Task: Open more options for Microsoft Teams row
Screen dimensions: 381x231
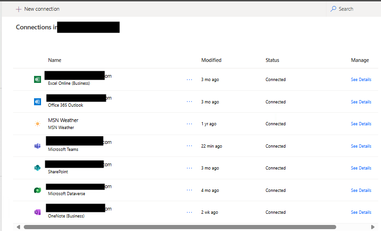Action: pos(189,146)
